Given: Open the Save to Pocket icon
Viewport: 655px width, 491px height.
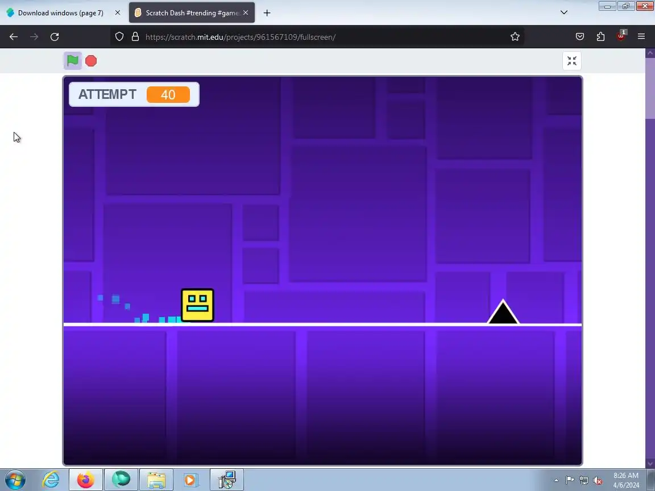Looking at the screenshot, I should [580, 37].
